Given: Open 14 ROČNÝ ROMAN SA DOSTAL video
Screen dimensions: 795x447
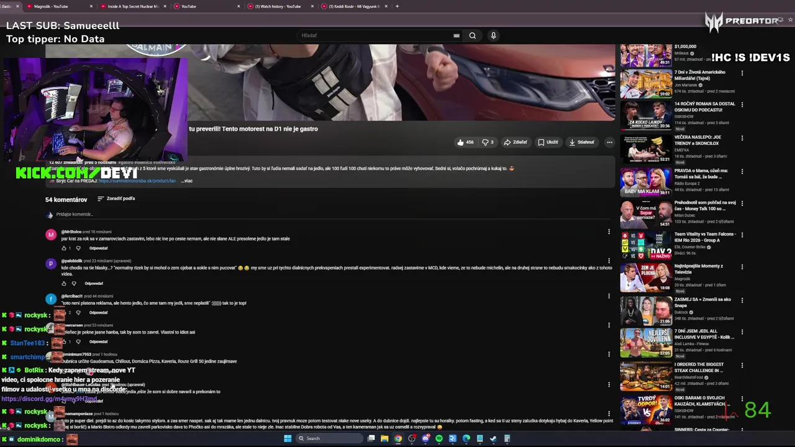Looking at the screenshot, I should point(646,115).
